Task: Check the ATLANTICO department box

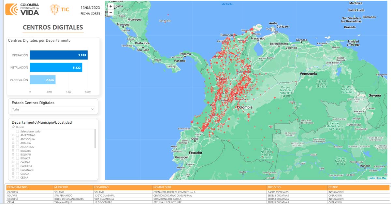Action: [x=17, y=147]
